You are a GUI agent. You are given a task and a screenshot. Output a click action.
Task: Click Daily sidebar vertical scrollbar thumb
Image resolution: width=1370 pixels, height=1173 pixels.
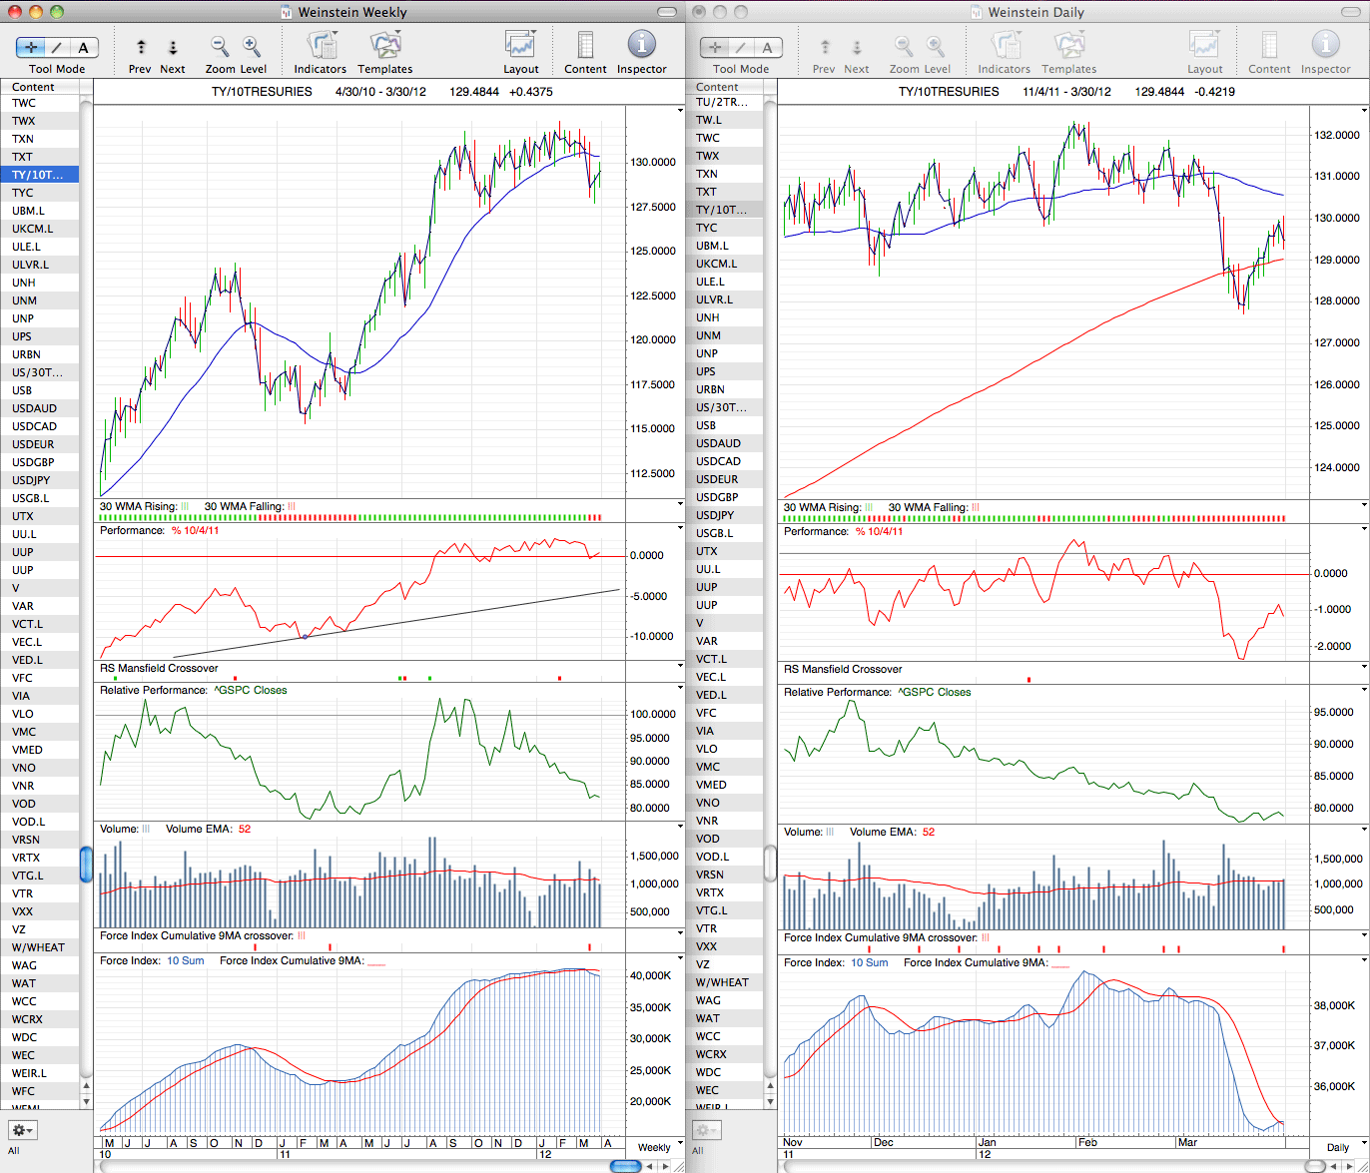pos(770,864)
